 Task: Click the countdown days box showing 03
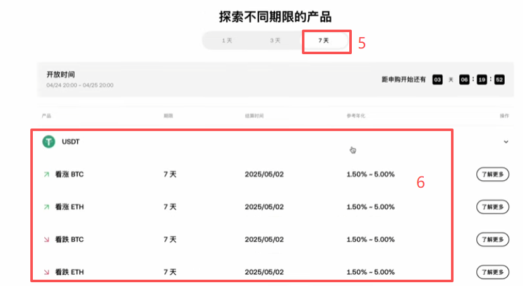coord(437,79)
